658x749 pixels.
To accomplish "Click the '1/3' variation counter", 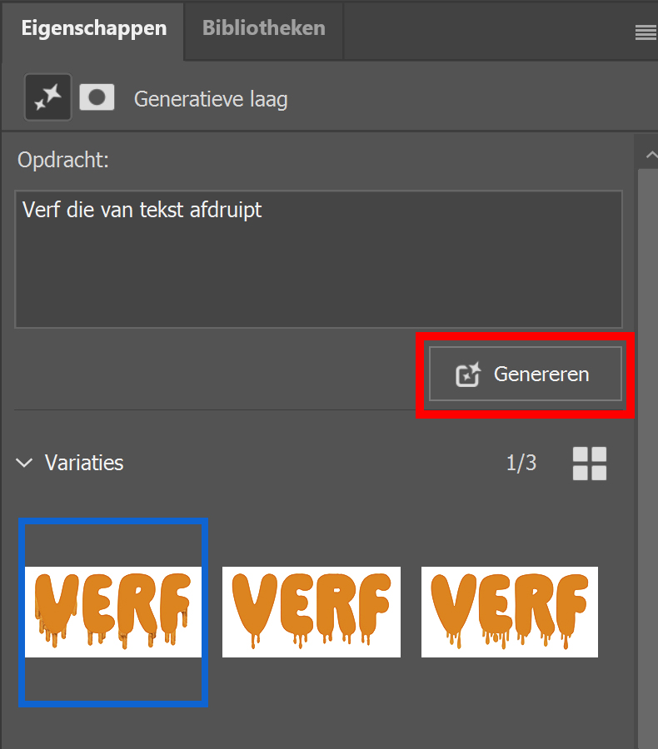I will (521, 463).
